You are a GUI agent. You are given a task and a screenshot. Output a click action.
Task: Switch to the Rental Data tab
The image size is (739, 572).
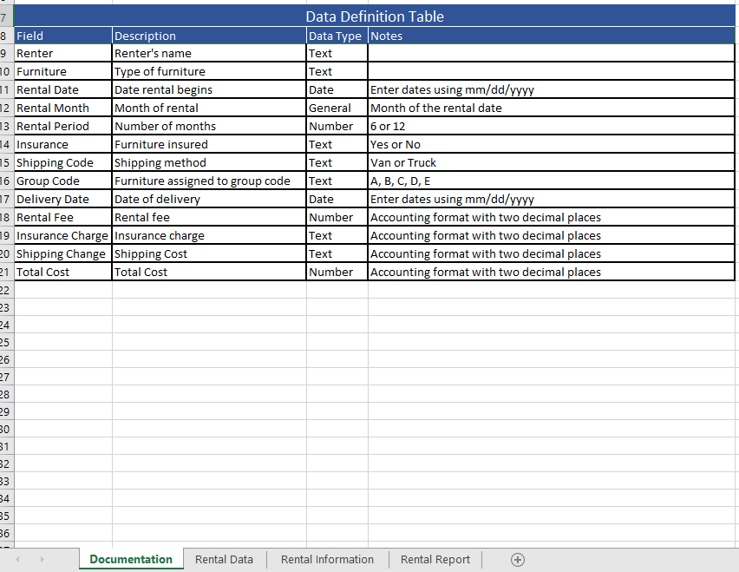[x=224, y=559]
